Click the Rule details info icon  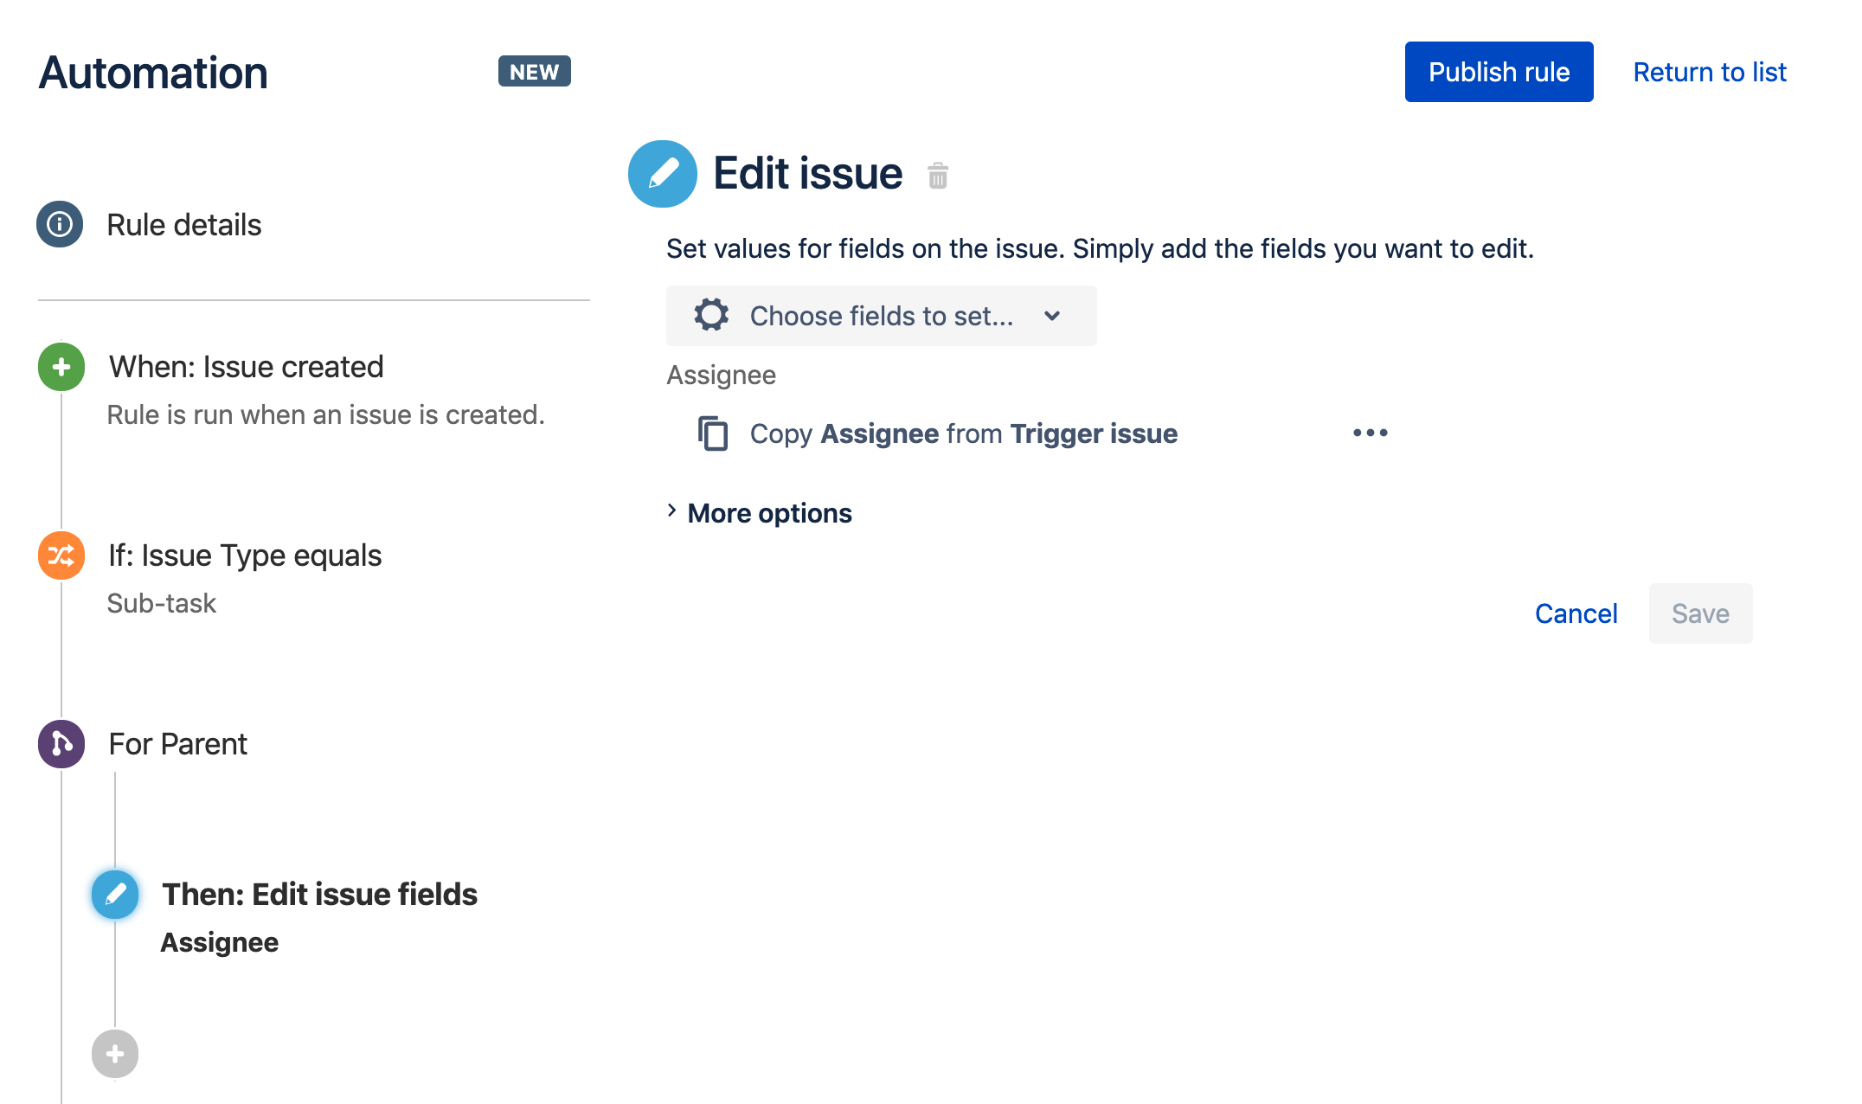coord(60,225)
